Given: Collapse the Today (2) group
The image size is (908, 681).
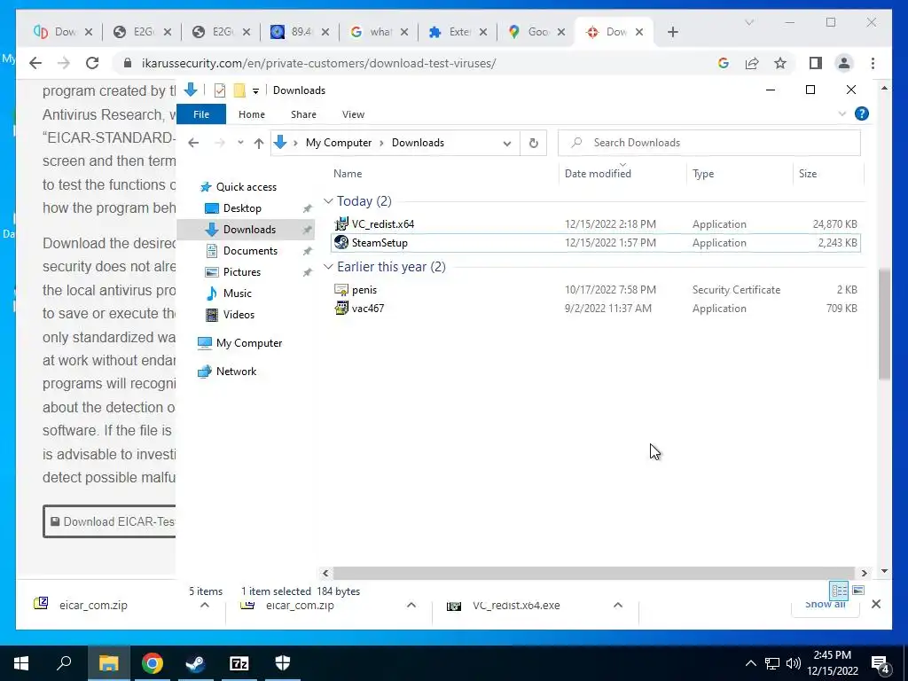Looking at the screenshot, I should (x=328, y=201).
